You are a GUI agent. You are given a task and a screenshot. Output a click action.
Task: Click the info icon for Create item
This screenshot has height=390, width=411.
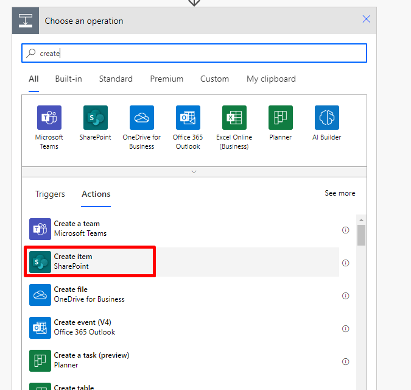click(345, 263)
